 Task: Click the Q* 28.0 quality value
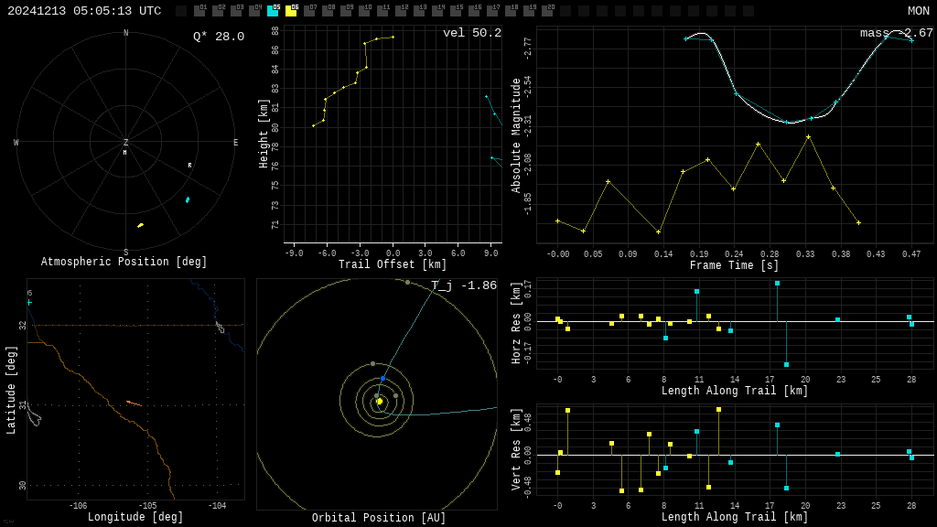(x=219, y=37)
